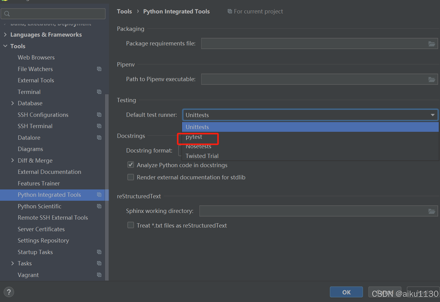Click the Tools breadcrumb link
Viewport: 440px width, 302px height.
[x=124, y=11]
